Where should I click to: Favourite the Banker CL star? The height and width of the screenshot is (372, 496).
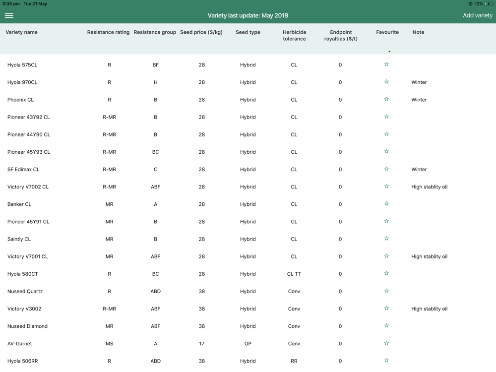coord(386,203)
